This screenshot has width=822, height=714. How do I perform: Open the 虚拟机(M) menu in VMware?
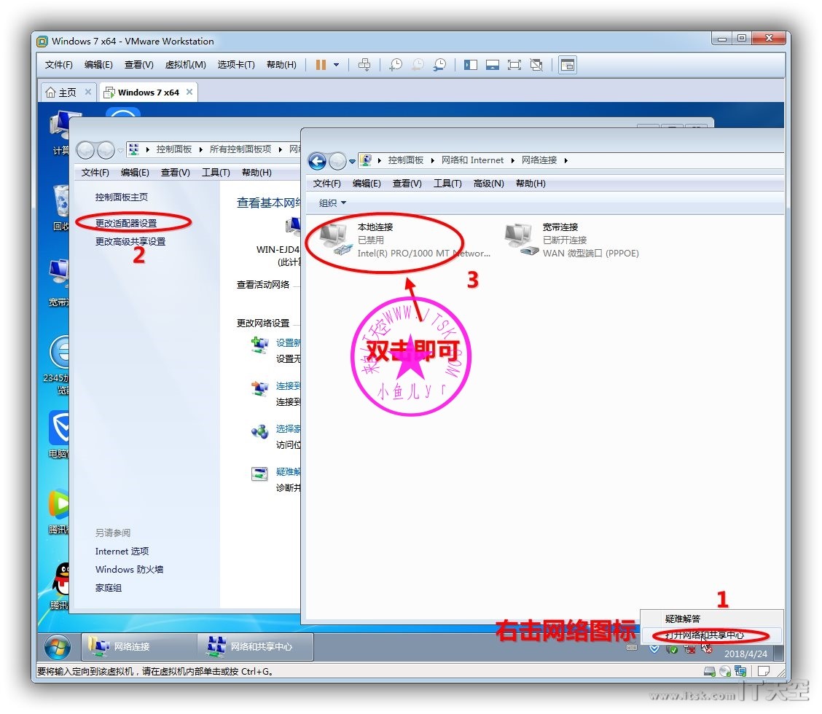click(185, 65)
